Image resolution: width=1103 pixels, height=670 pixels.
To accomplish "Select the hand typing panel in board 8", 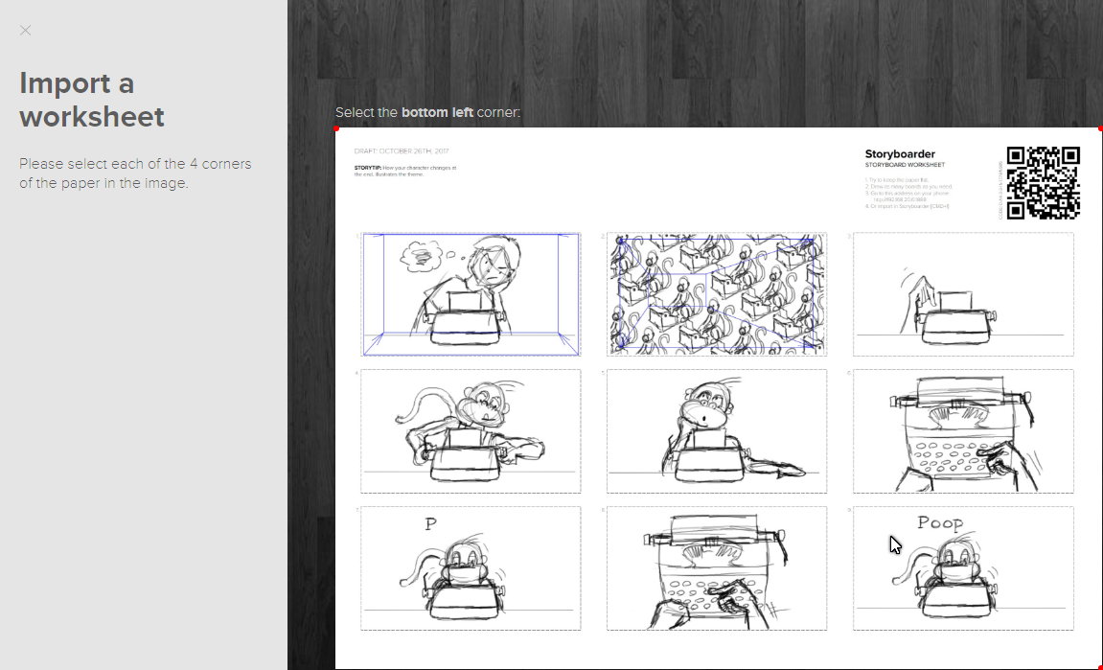I will (x=717, y=567).
